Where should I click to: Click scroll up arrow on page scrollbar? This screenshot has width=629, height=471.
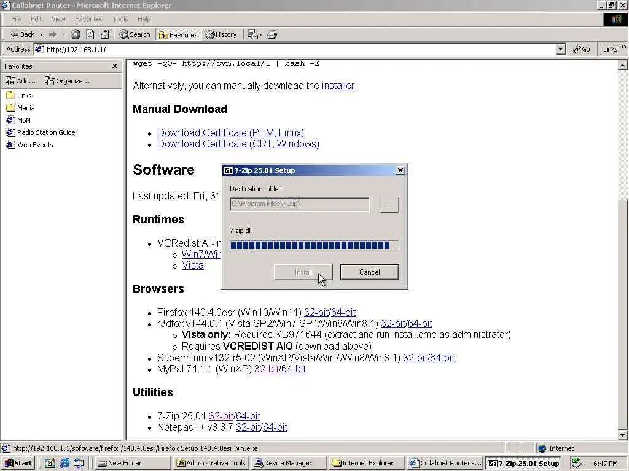tap(622, 65)
